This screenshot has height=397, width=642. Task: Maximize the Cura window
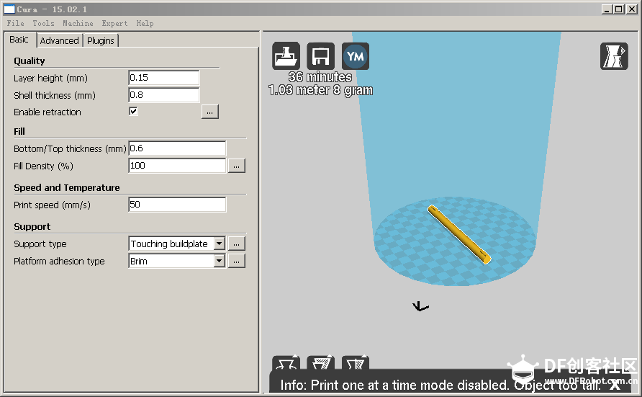click(x=619, y=9)
